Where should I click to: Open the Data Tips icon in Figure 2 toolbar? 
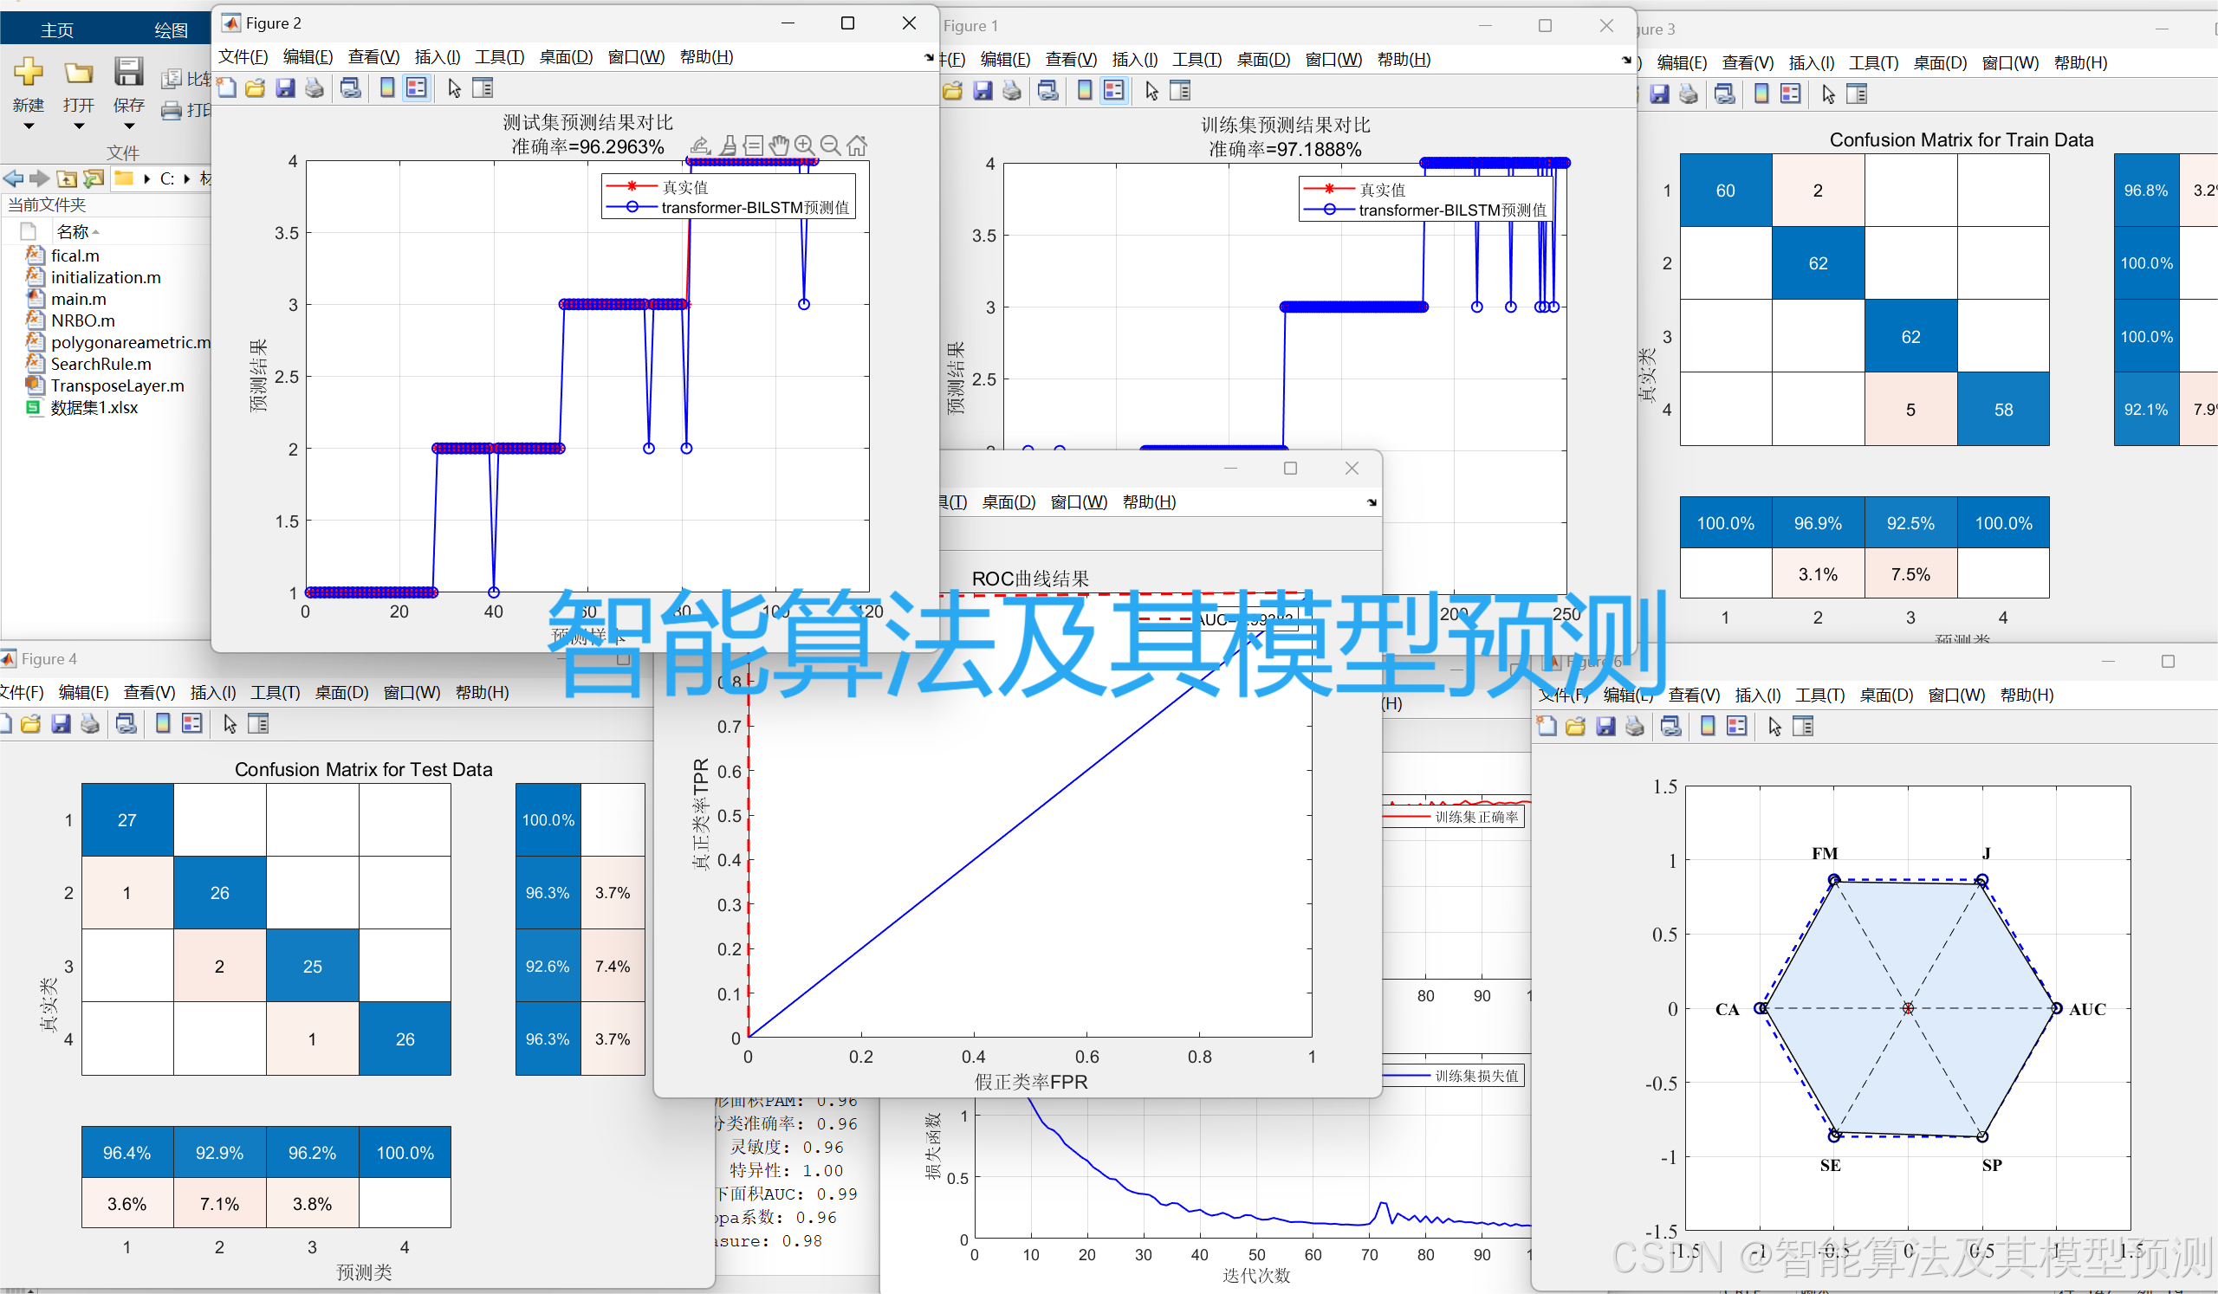click(754, 146)
